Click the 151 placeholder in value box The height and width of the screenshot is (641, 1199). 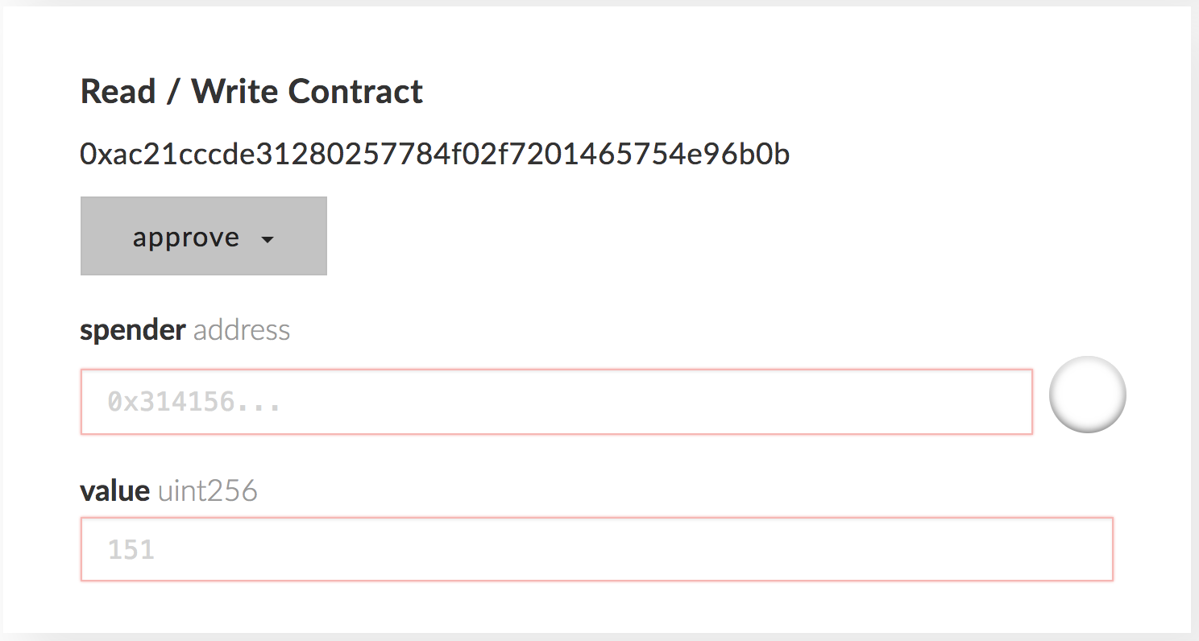(x=131, y=550)
